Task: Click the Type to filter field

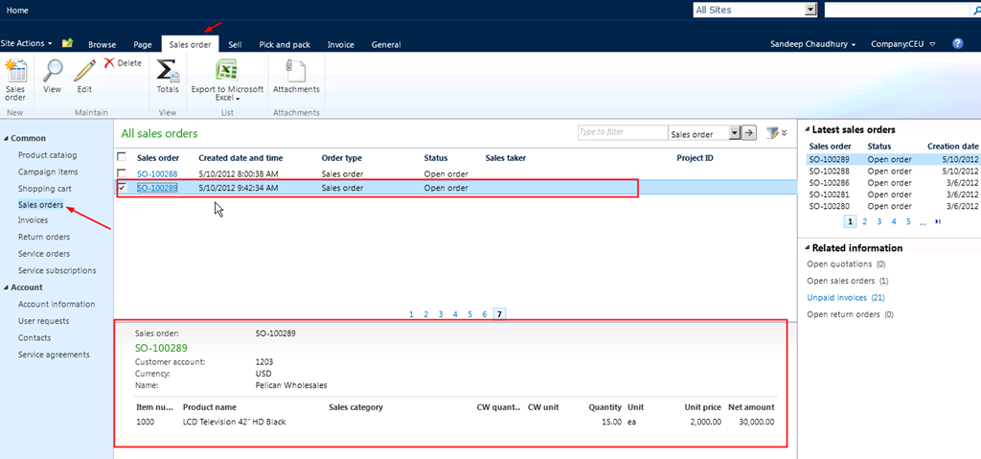Action: click(622, 133)
